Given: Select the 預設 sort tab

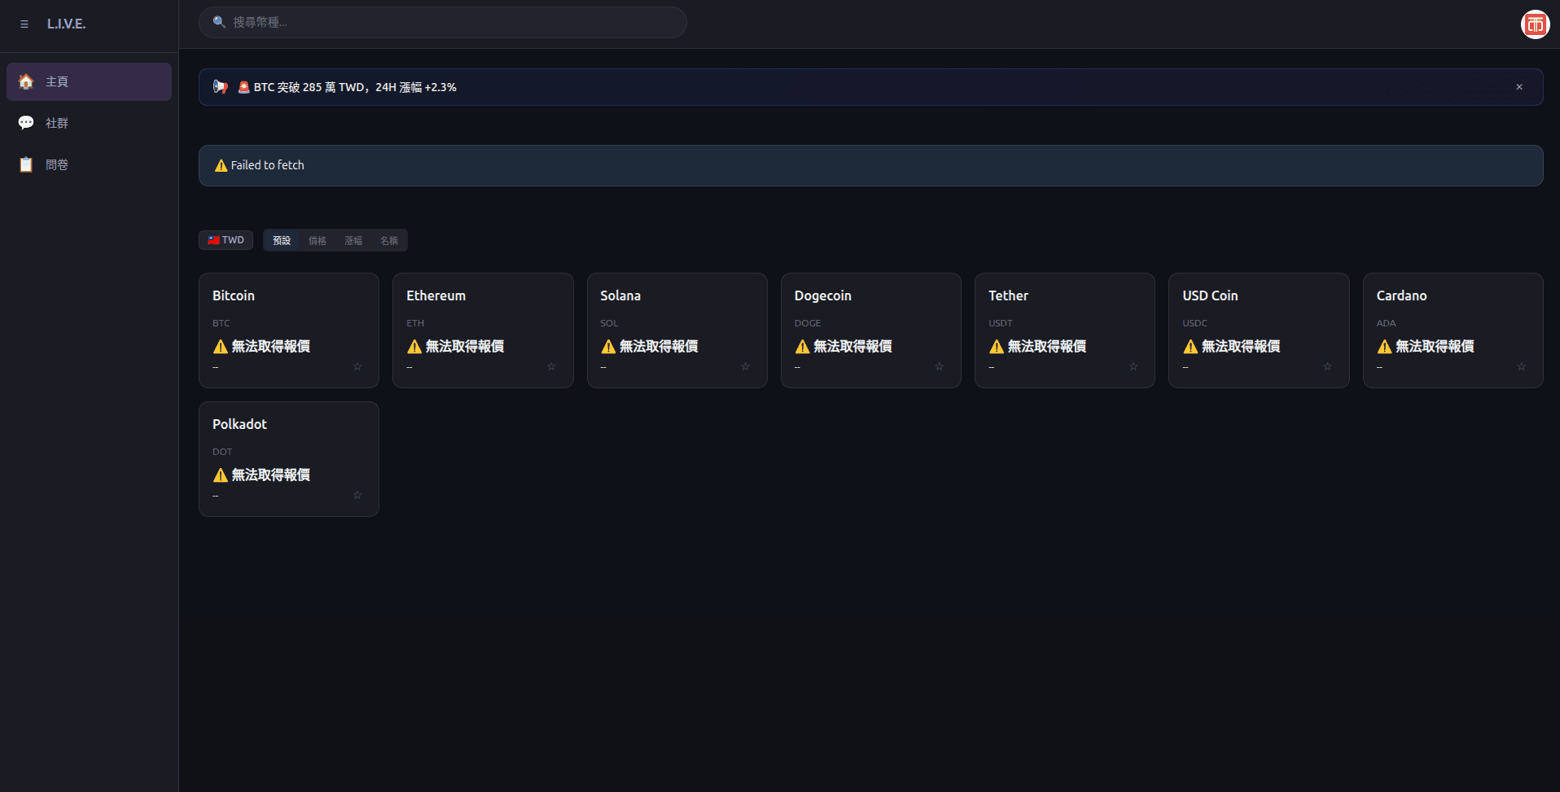Looking at the screenshot, I should (282, 240).
